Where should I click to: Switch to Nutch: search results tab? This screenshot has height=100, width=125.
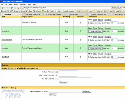click(56, 14)
